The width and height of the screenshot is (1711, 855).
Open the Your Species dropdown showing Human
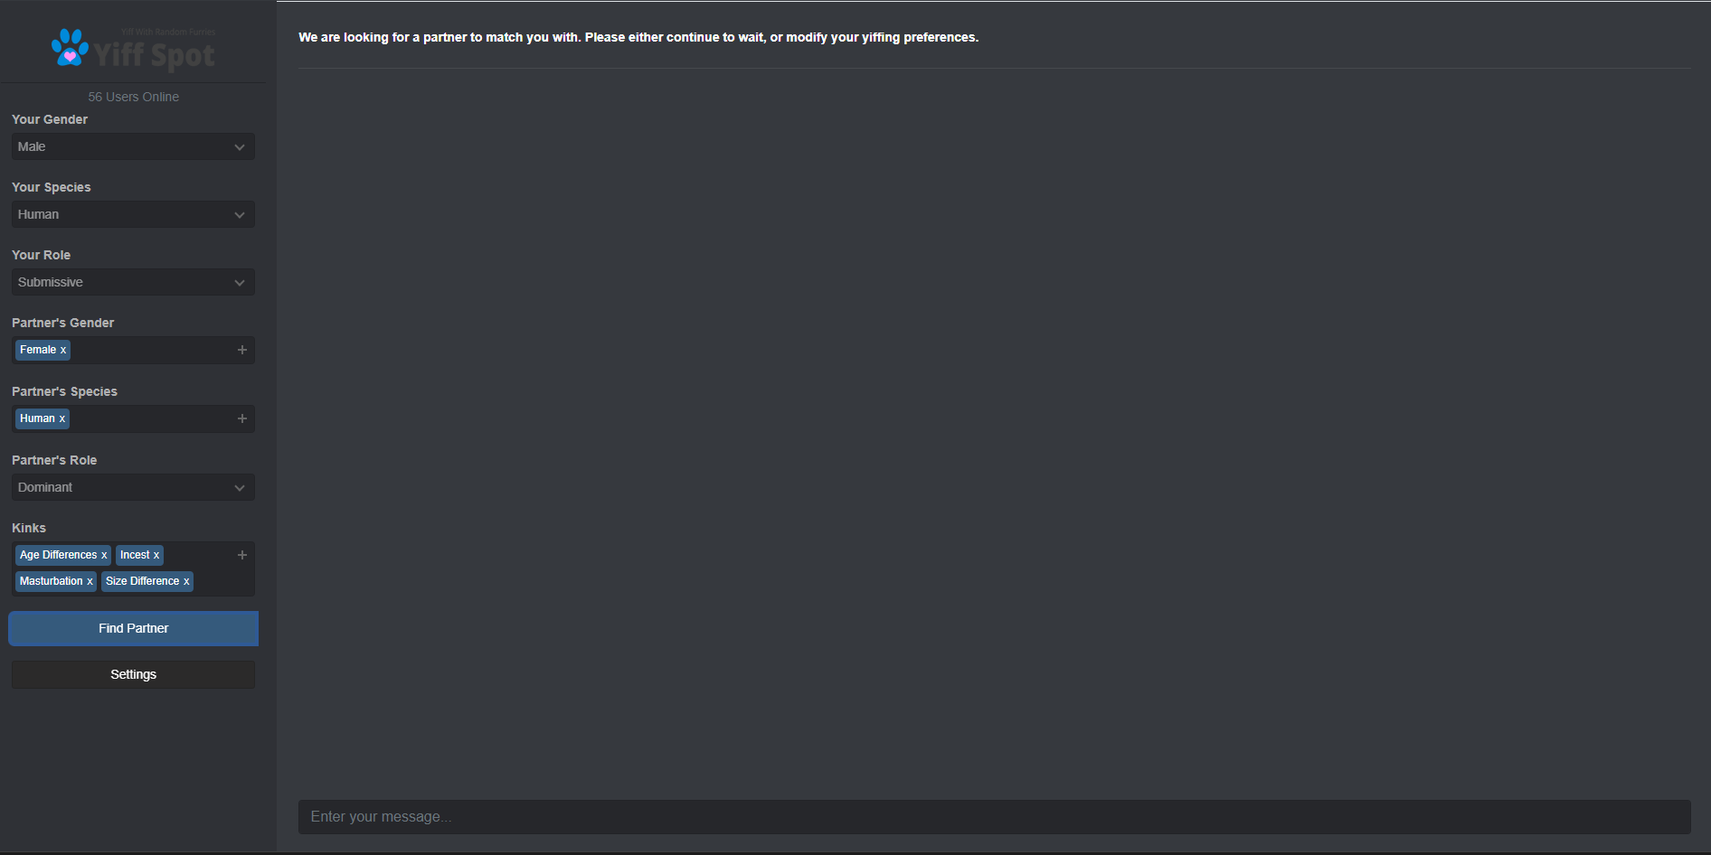coord(133,214)
